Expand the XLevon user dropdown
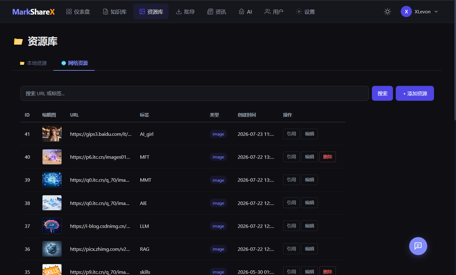The width and height of the screenshot is (456, 275). point(420,12)
